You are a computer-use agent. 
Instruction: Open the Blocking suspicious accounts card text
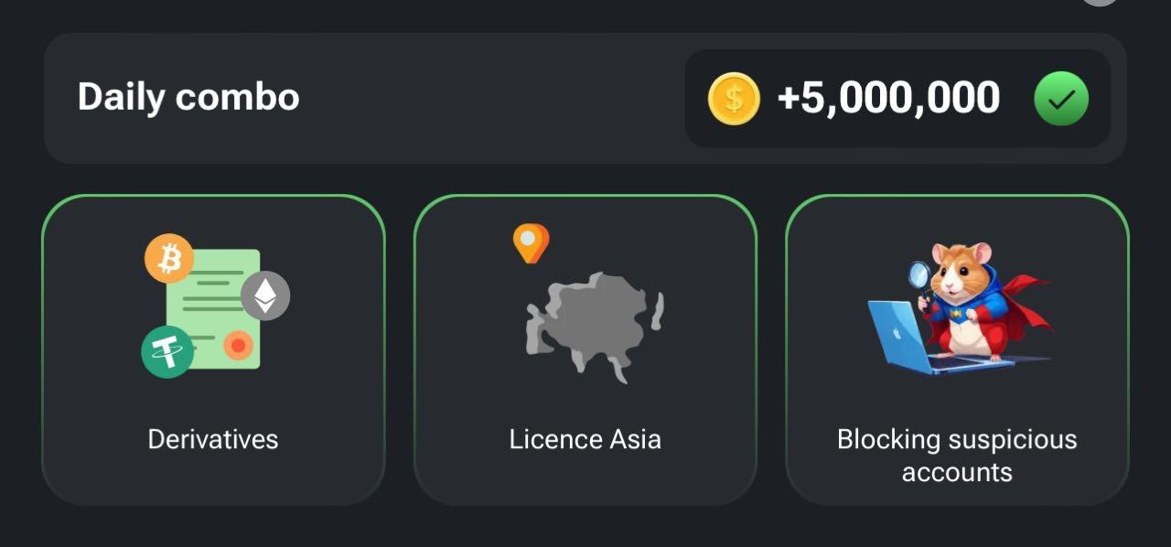957,456
